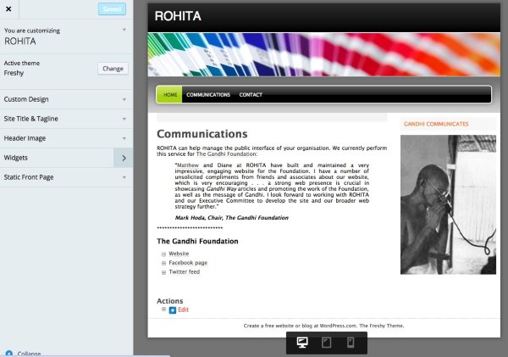Expand the Header Image section
508x357 pixels.
click(x=66, y=138)
